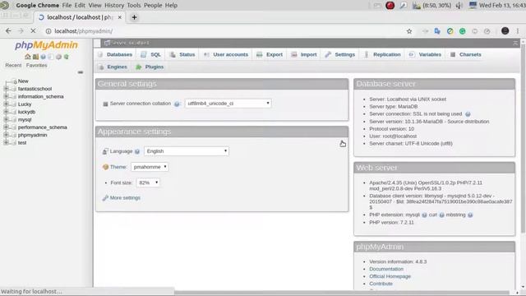Open the Engines tab
The width and height of the screenshot is (526, 296).
113,67
